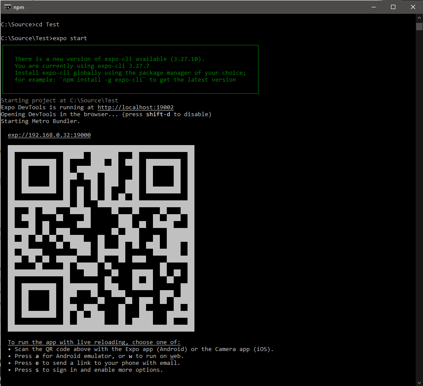This screenshot has height=386, width=423.
Task: Click the 'npm install -g expo-cli' example line
Action: (x=125, y=80)
